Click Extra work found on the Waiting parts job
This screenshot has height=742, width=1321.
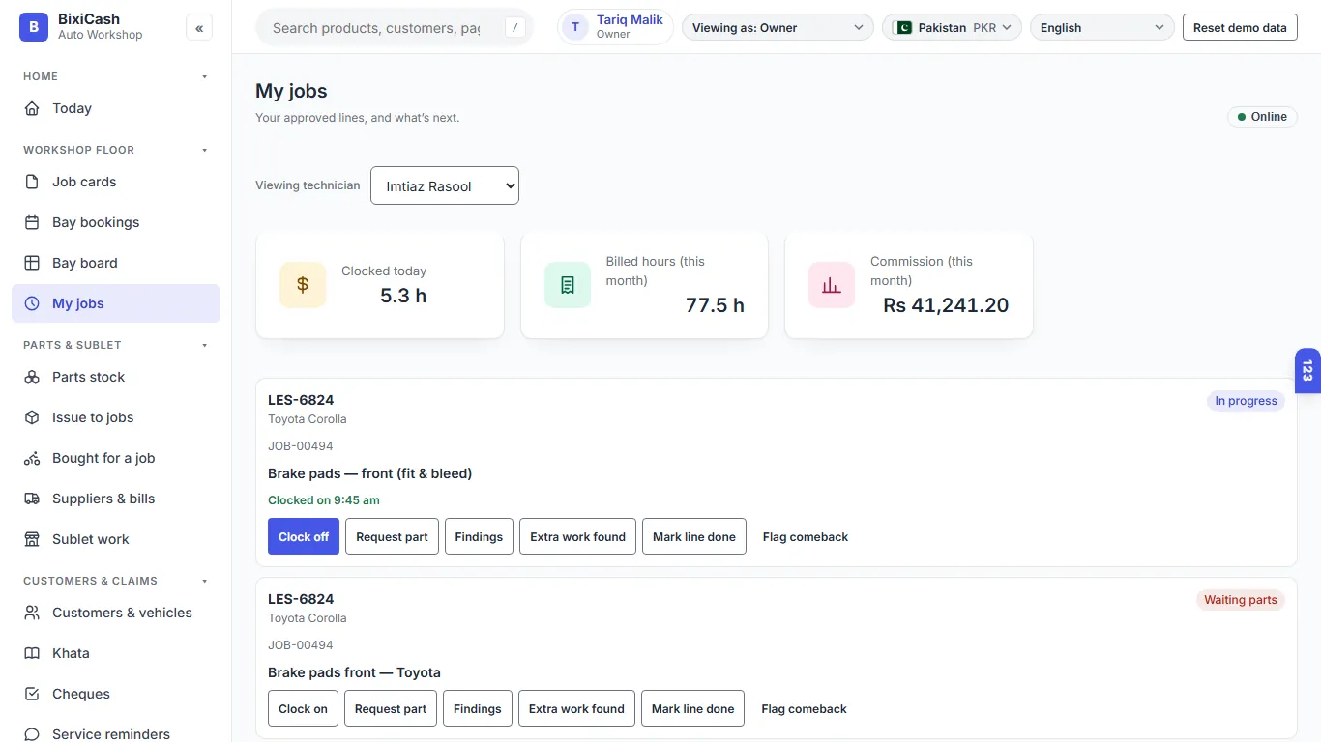pos(576,708)
